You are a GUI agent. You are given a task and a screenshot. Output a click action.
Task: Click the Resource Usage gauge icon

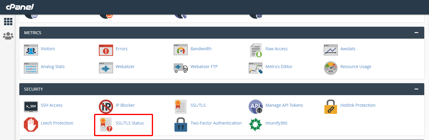331,68
